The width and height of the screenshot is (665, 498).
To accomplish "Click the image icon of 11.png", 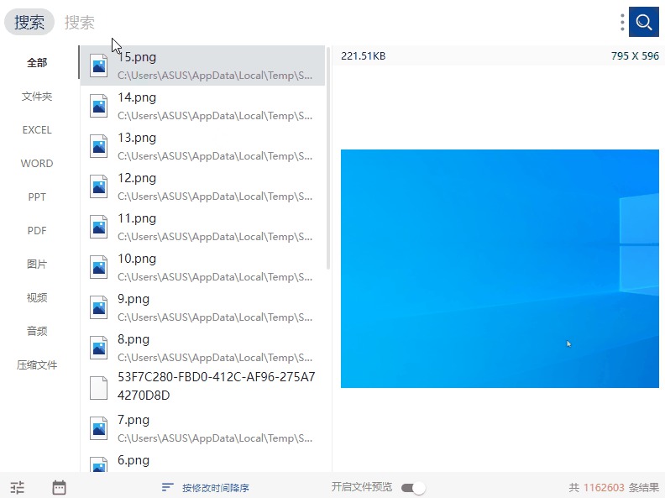I will point(99,227).
